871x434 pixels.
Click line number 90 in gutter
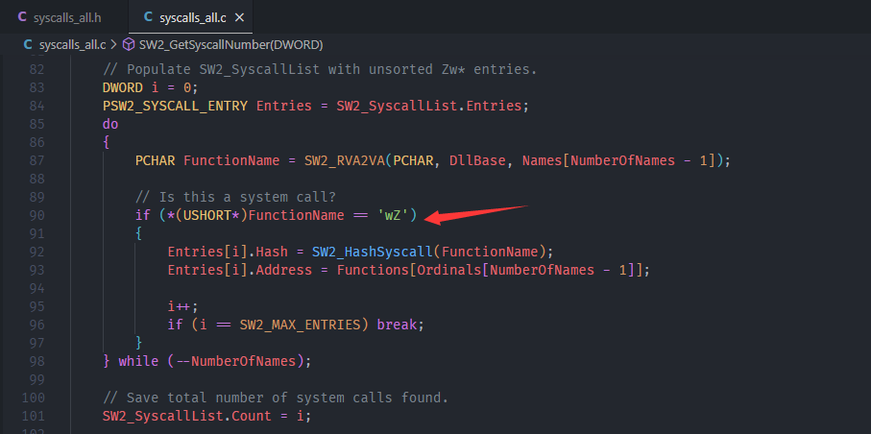[36, 215]
